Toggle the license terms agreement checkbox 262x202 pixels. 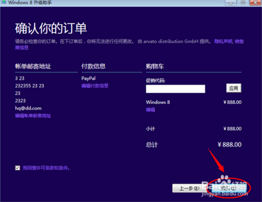tap(17, 168)
